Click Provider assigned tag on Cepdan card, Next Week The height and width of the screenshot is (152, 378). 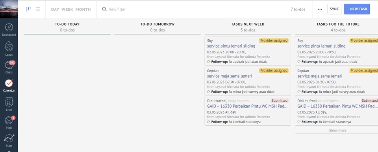pos(274,70)
